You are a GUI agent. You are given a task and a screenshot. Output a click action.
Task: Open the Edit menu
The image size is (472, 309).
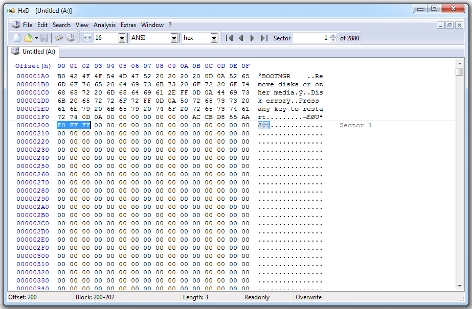pos(42,25)
